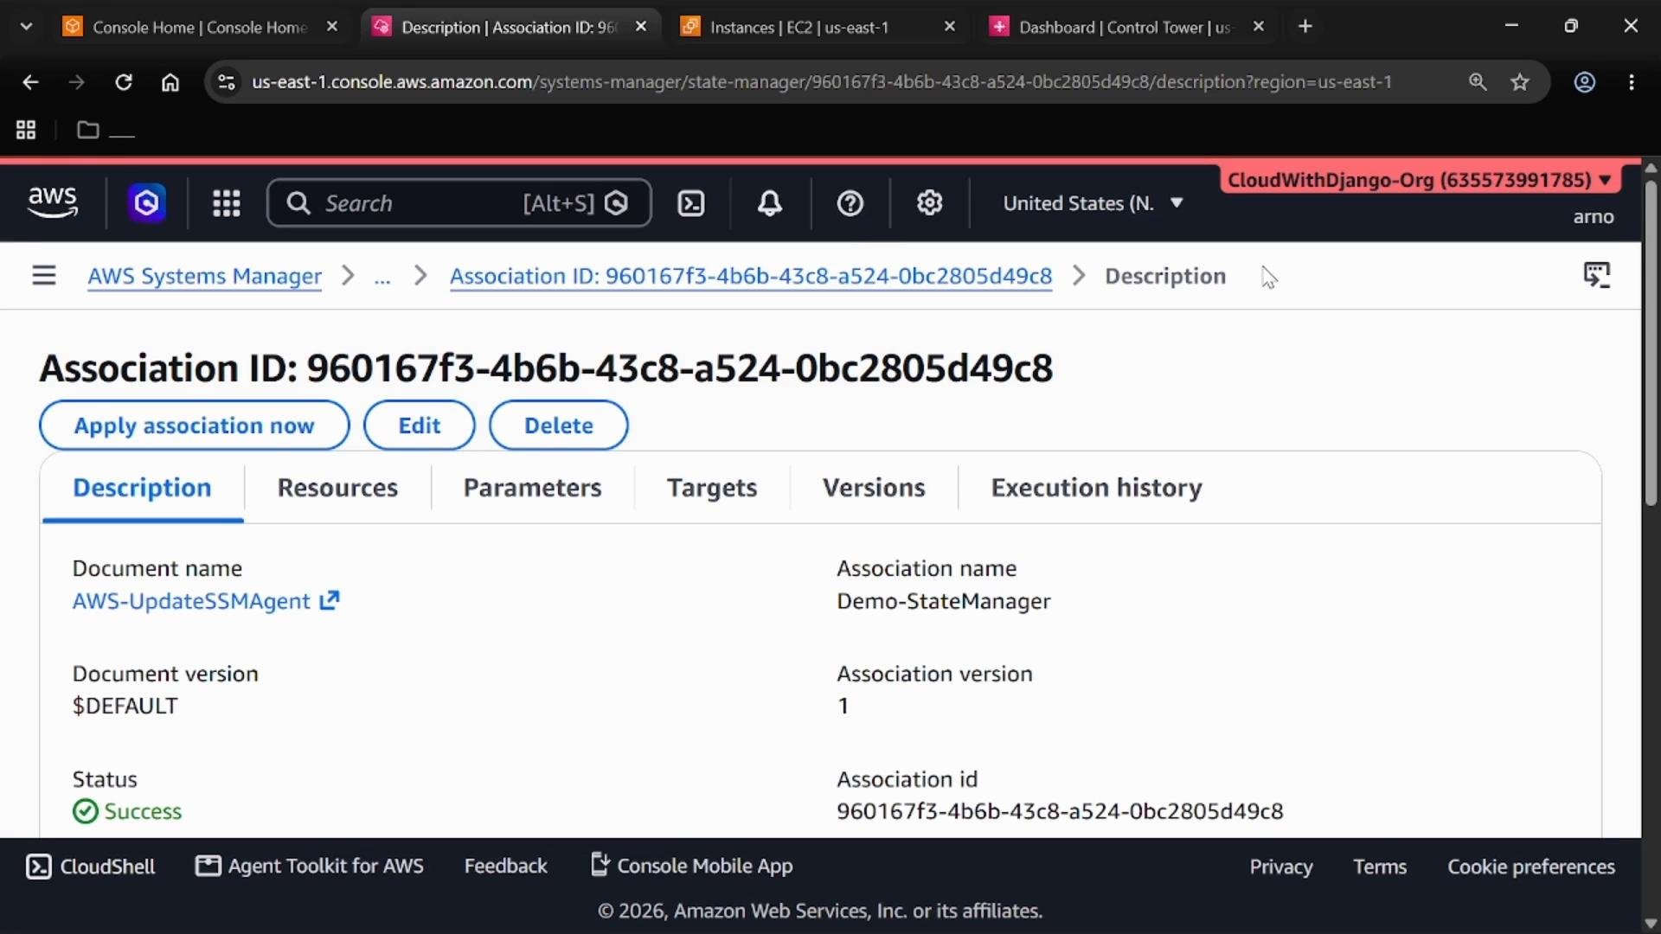1661x934 pixels.
Task: Open the three-dot browser menu
Action: pyautogui.click(x=1632, y=82)
